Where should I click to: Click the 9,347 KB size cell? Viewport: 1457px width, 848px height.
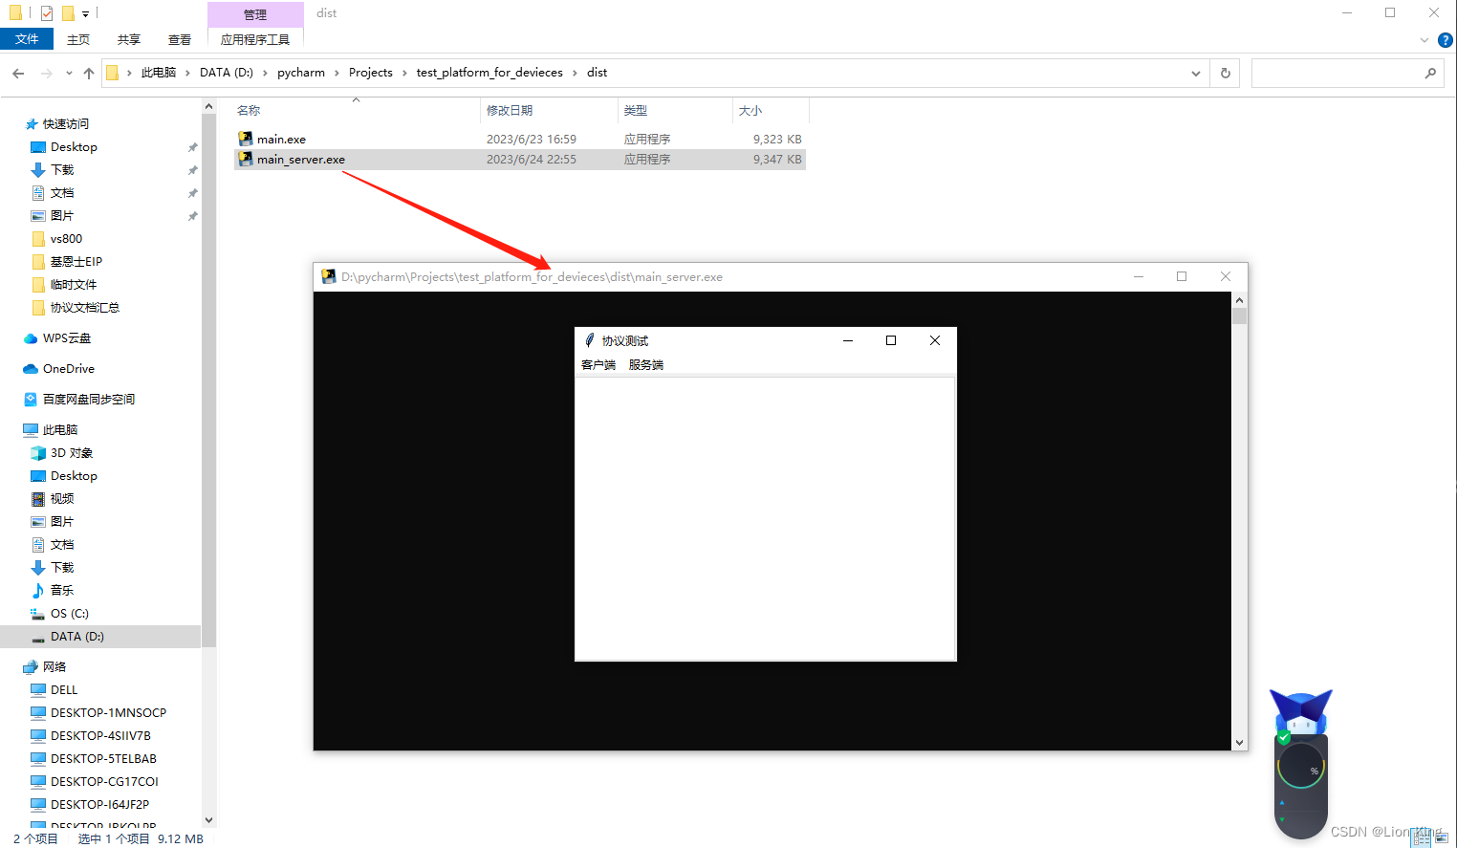click(x=777, y=160)
